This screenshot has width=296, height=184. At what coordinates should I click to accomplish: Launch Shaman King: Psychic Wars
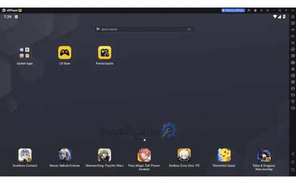tap(104, 155)
